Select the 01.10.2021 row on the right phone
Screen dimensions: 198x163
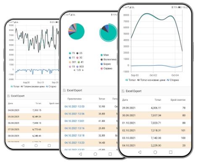[x=155, y=123]
